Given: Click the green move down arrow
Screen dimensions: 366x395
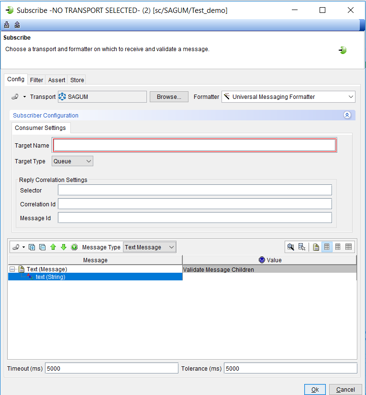Looking at the screenshot, I should (64, 247).
